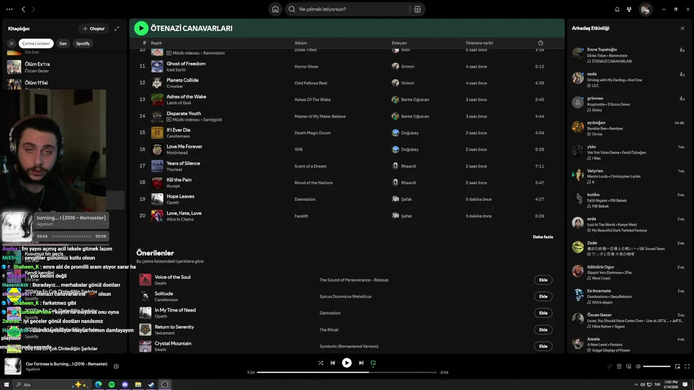Open Şafak's profile on the Hope Leaves row
This screenshot has width=694, height=390.
[407, 199]
